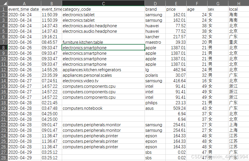Select price cell 416.64
The image size is (249, 161).
pos(176,81)
